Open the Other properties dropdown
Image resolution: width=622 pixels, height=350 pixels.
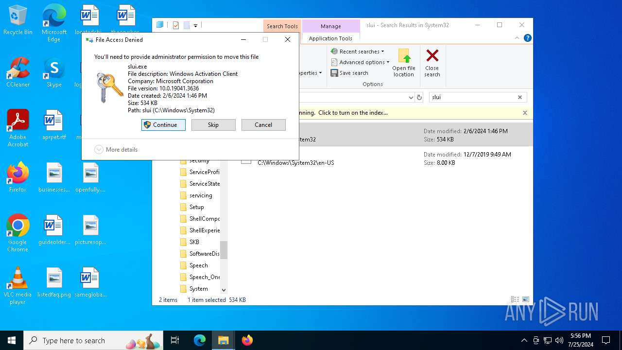coord(310,73)
